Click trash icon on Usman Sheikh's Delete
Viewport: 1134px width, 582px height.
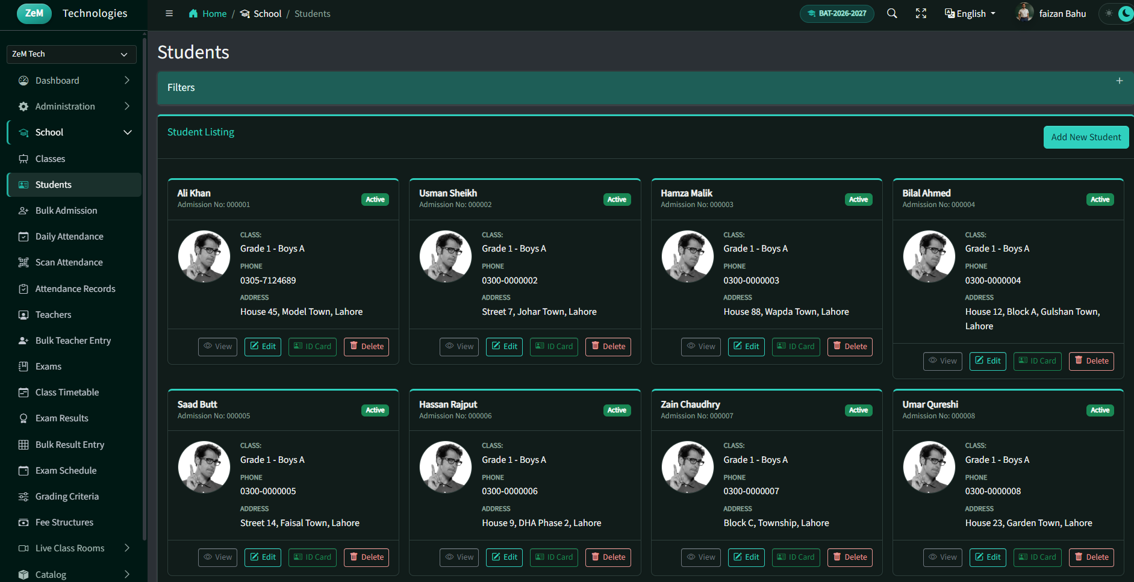595,346
